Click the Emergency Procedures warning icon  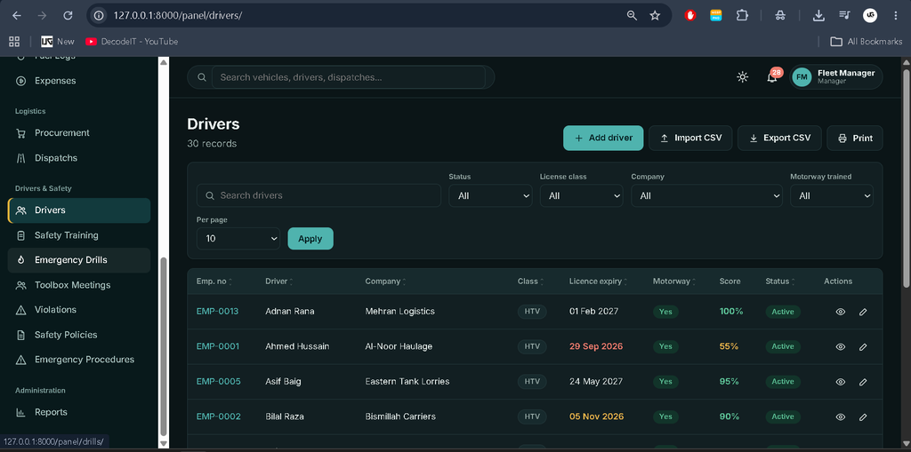click(x=21, y=360)
